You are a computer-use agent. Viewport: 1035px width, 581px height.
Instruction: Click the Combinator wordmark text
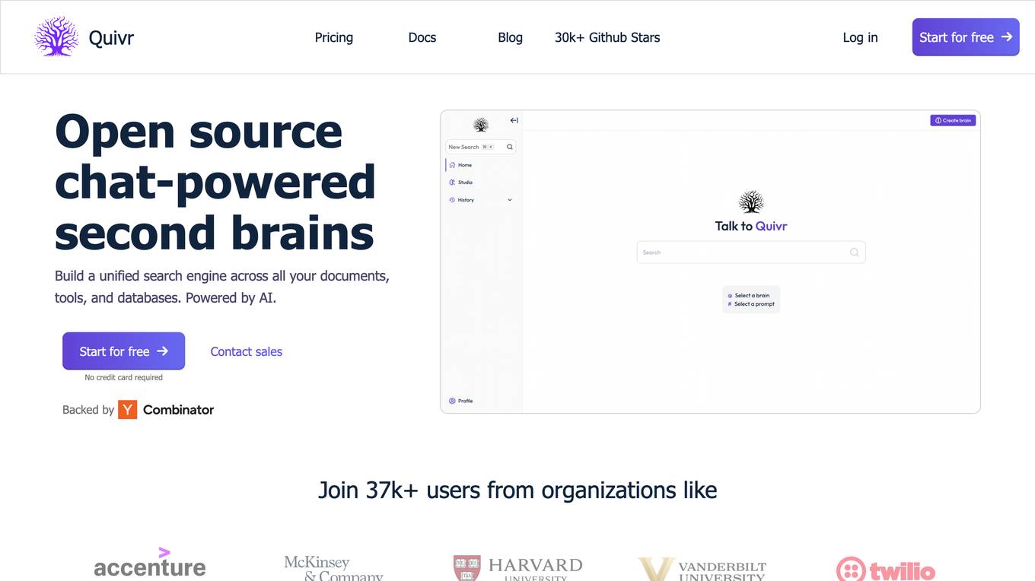[x=178, y=410]
